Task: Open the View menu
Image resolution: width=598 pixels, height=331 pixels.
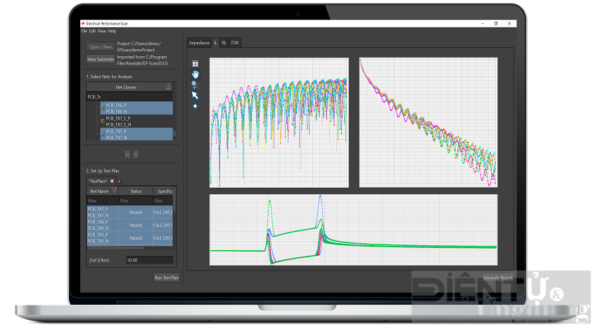Action: [101, 31]
